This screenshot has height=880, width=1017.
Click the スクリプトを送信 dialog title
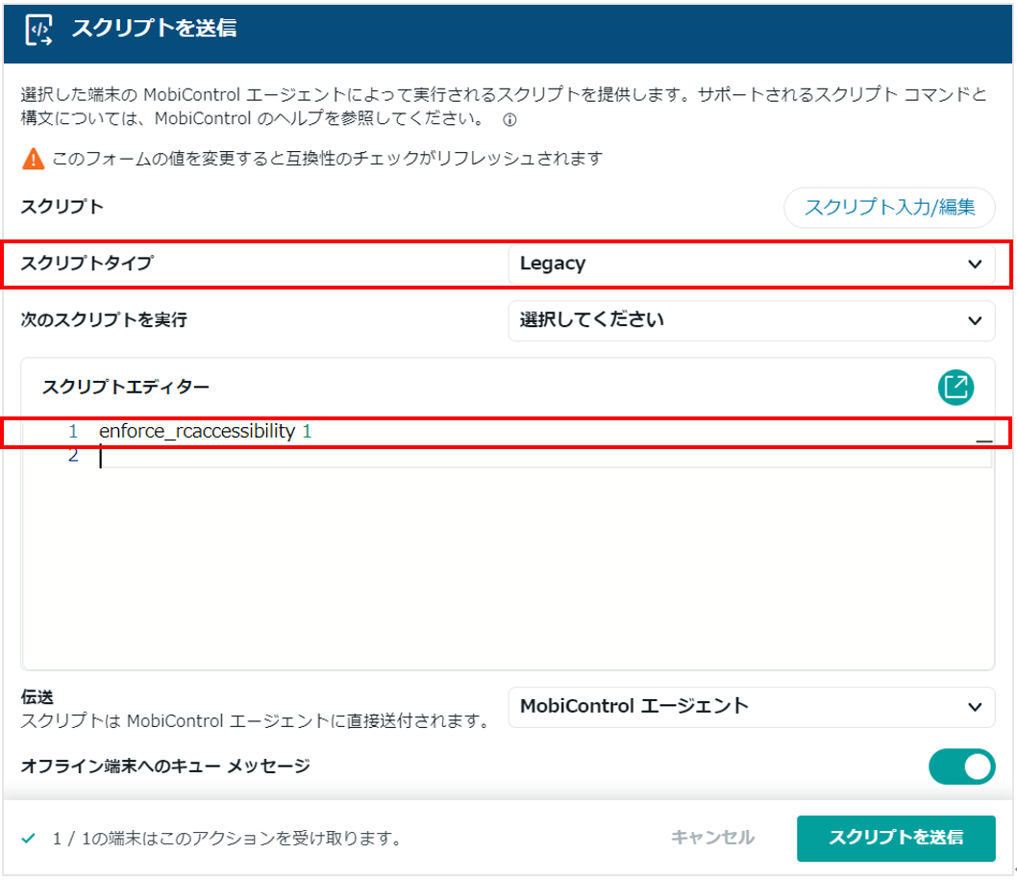click(x=154, y=28)
